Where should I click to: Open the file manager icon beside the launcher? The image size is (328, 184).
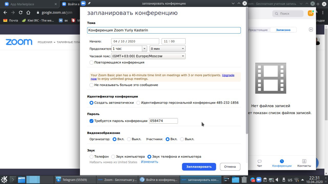(22, 180)
